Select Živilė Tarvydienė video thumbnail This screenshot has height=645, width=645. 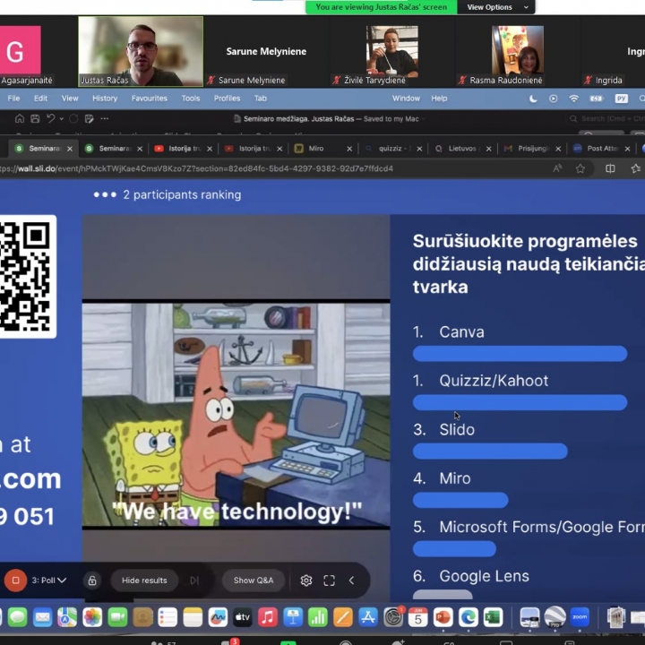(x=392, y=51)
